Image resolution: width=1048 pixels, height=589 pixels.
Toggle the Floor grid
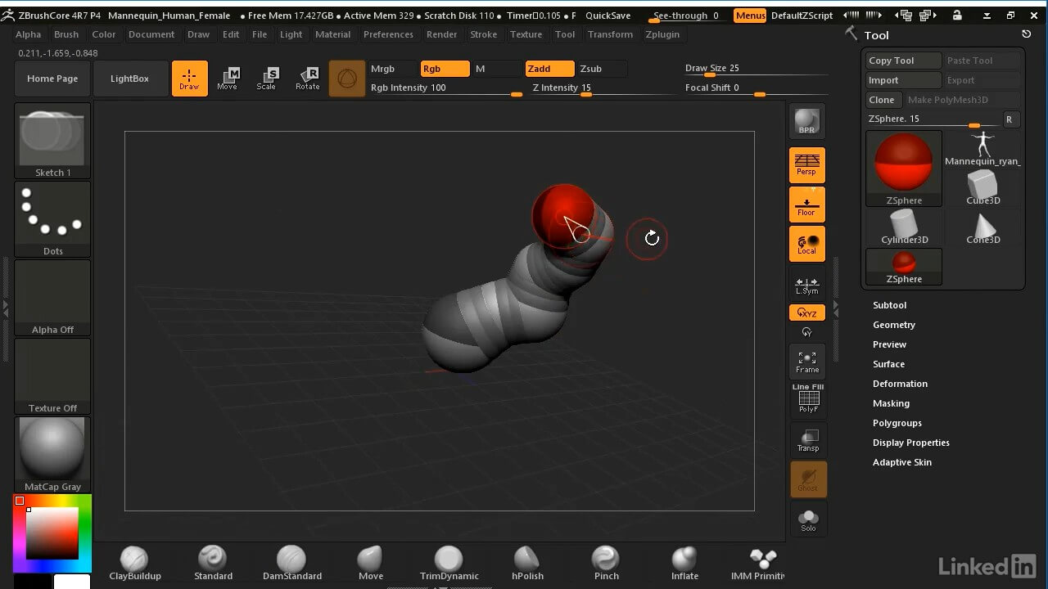(x=806, y=205)
